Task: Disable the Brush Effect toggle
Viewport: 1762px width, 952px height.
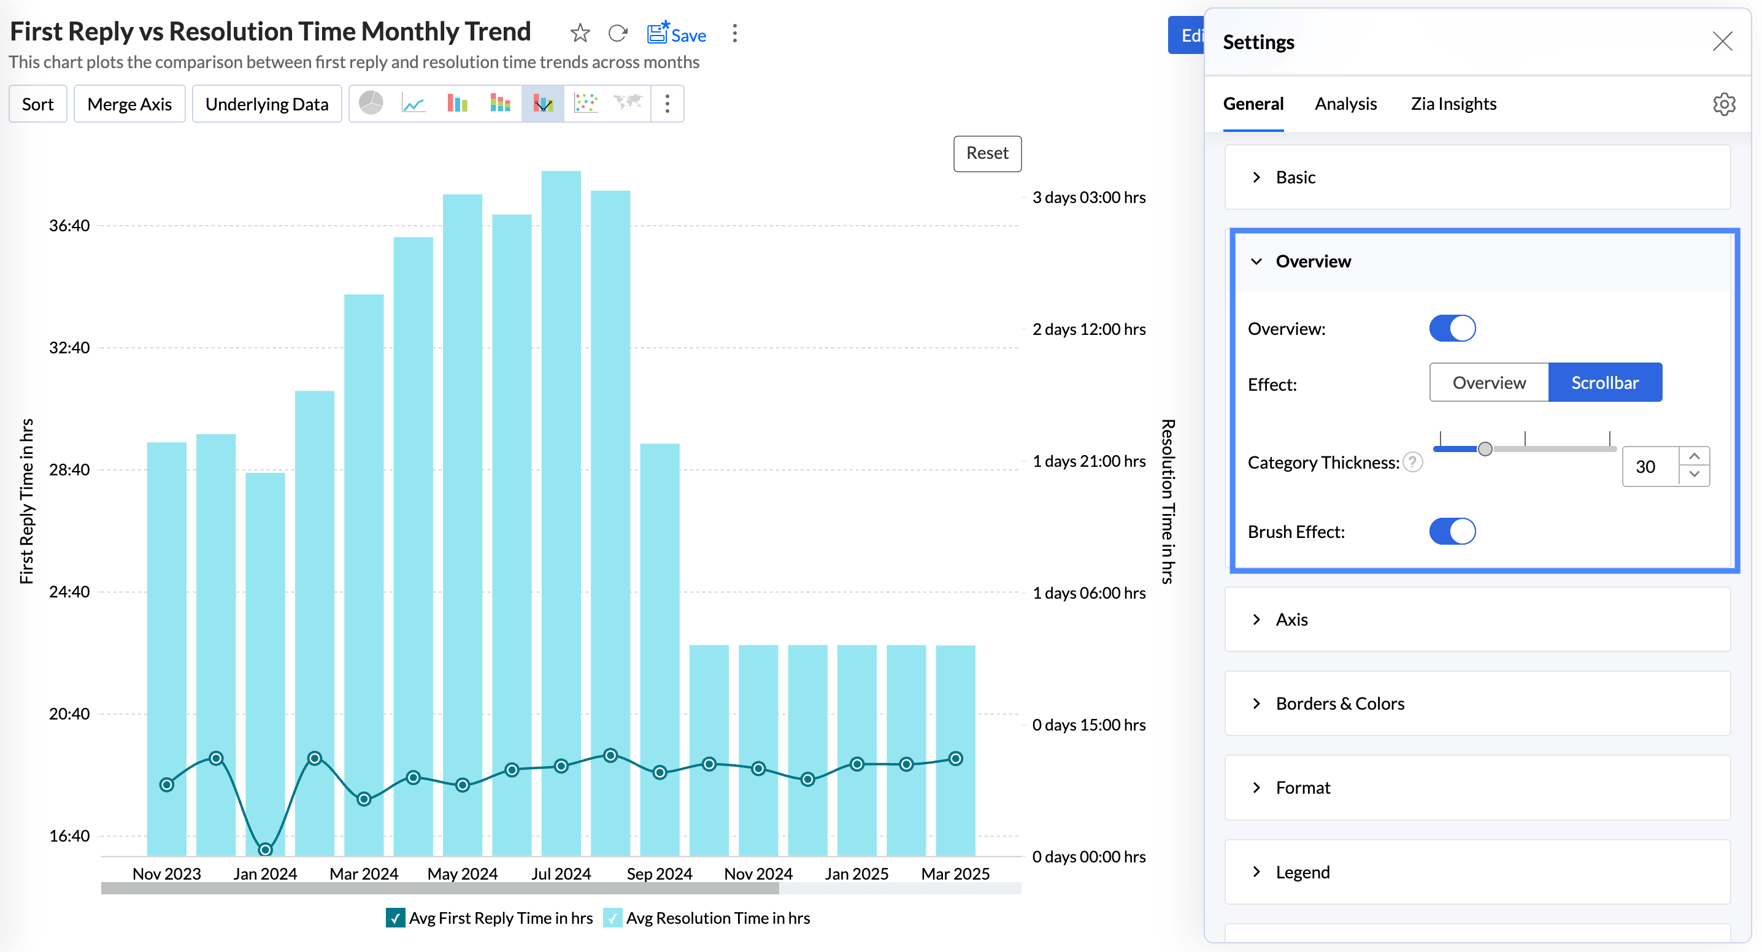Action: click(x=1452, y=531)
